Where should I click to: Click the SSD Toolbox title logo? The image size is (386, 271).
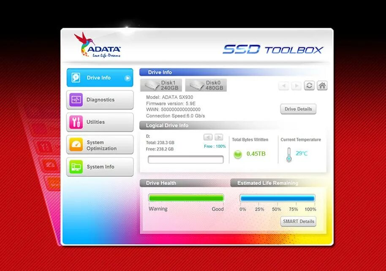tap(273, 49)
